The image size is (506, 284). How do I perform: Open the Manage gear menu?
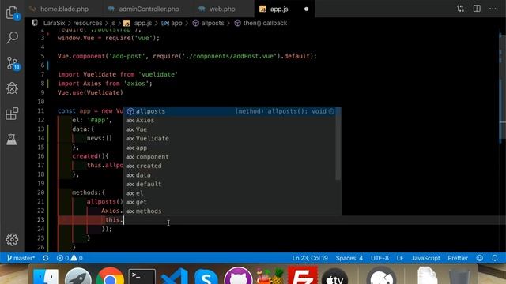(13, 240)
